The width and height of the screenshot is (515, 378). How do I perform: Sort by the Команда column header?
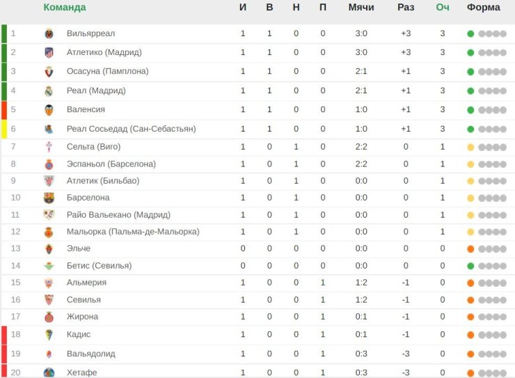(65, 7)
